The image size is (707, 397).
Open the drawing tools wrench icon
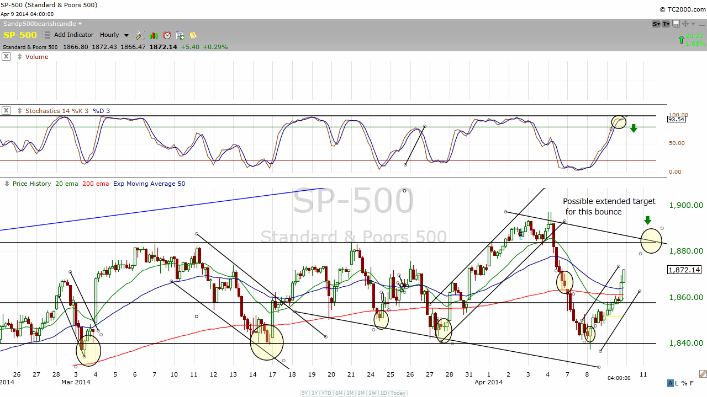pyautogui.click(x=140, y=35)
